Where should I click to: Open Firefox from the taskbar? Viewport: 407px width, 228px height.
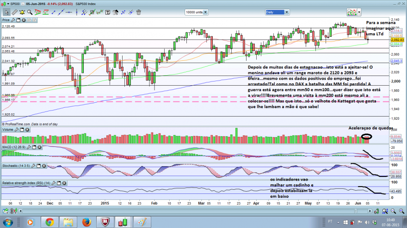86,222
